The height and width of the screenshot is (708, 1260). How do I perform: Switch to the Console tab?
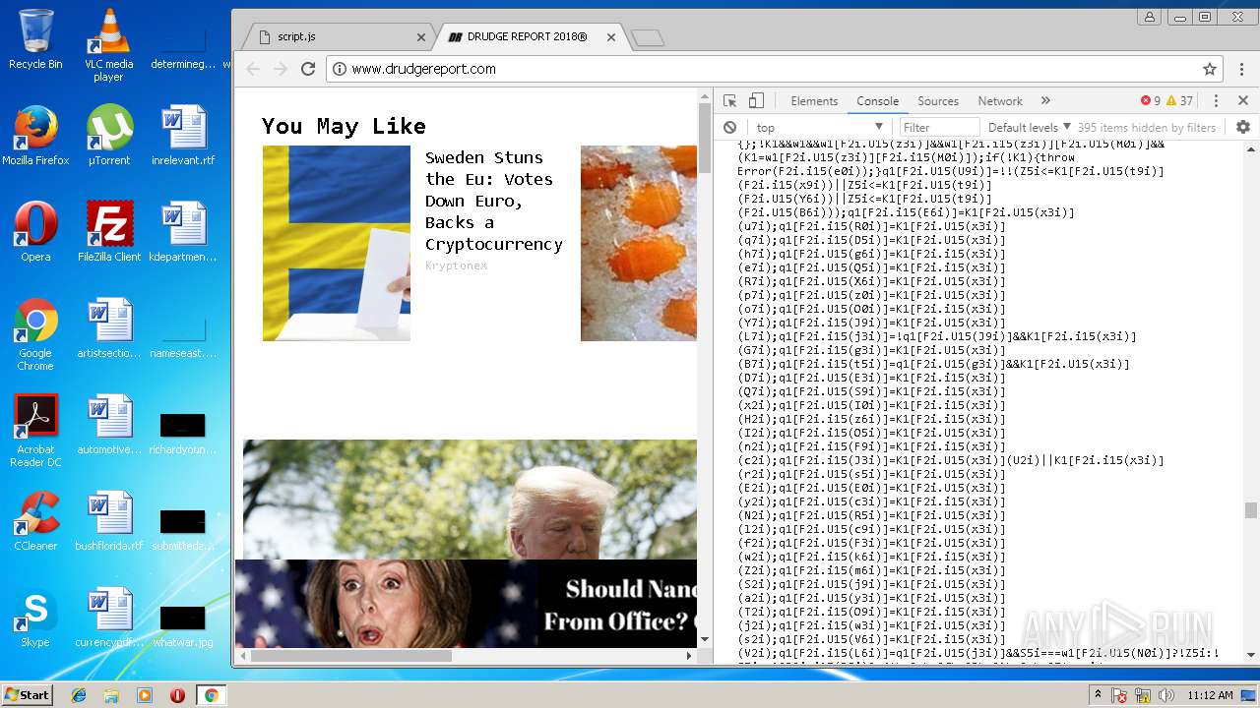tap(877, 101)
